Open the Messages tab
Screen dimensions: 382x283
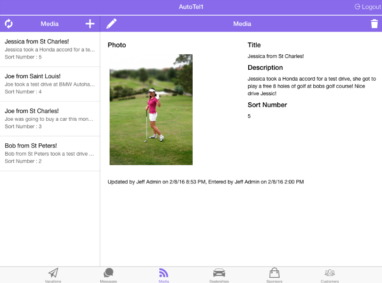108,275
